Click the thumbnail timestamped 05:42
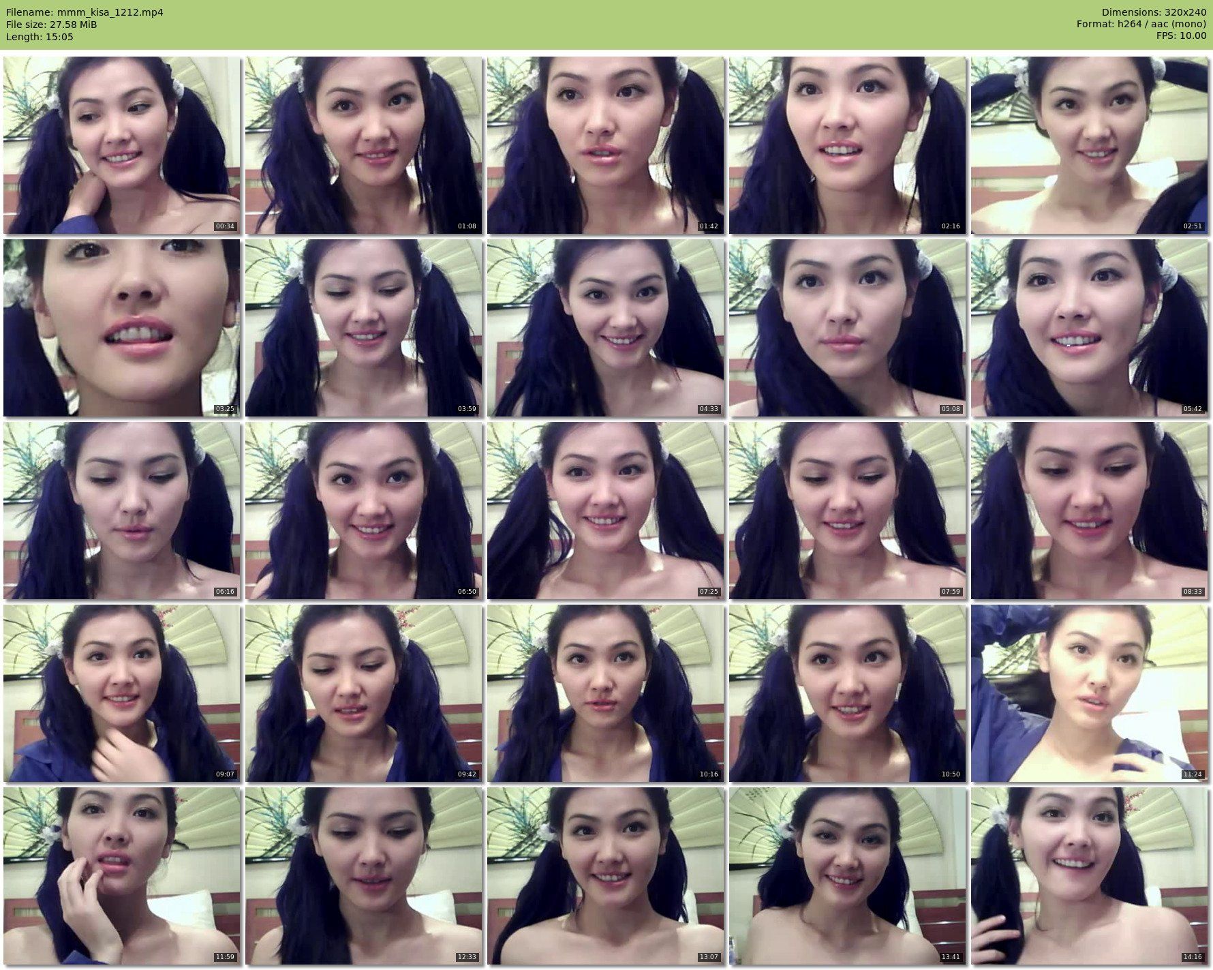This screenshot has height=970, width=1213. point(1089,328)
